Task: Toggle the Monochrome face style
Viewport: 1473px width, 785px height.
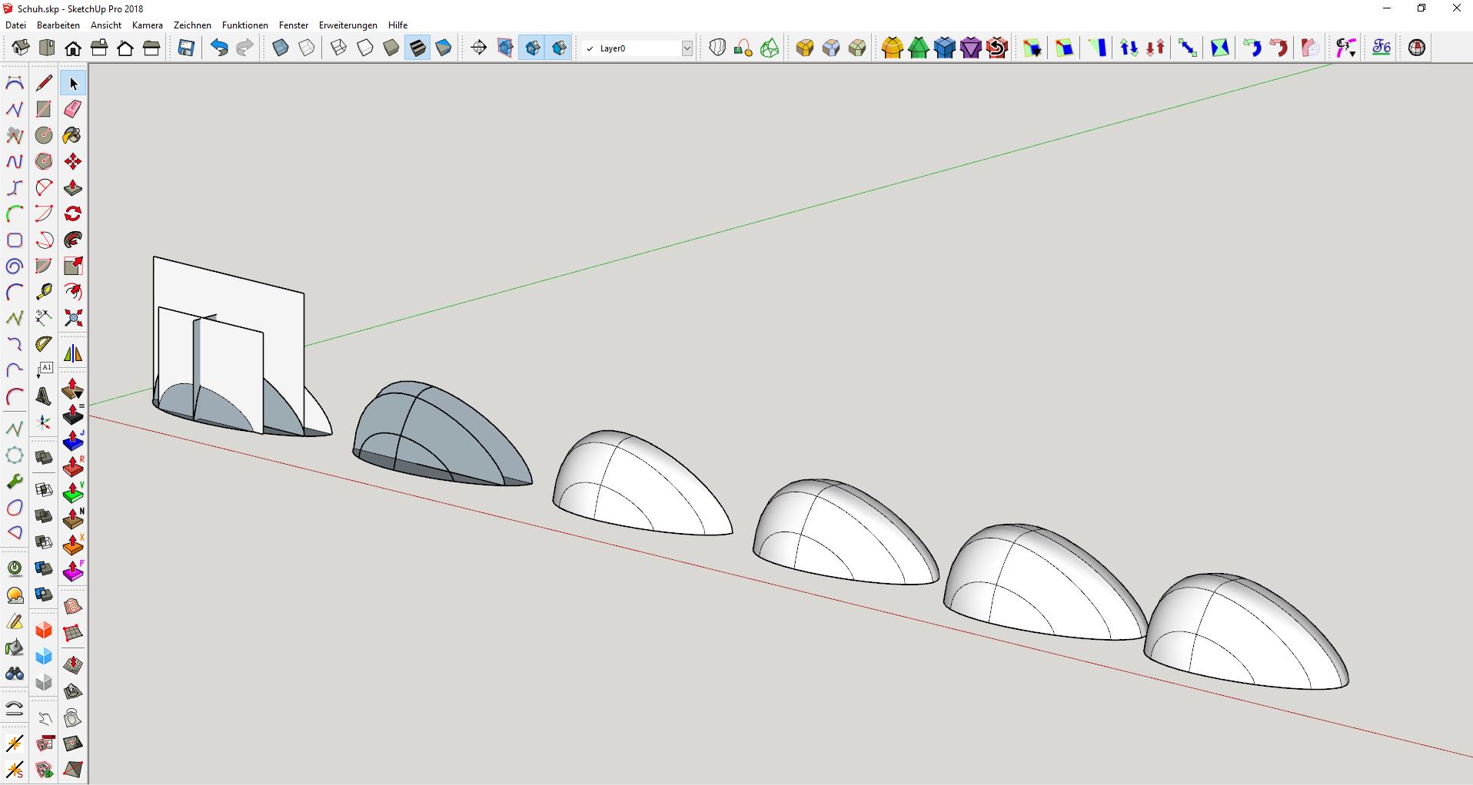Action: (x=444, y=48)
